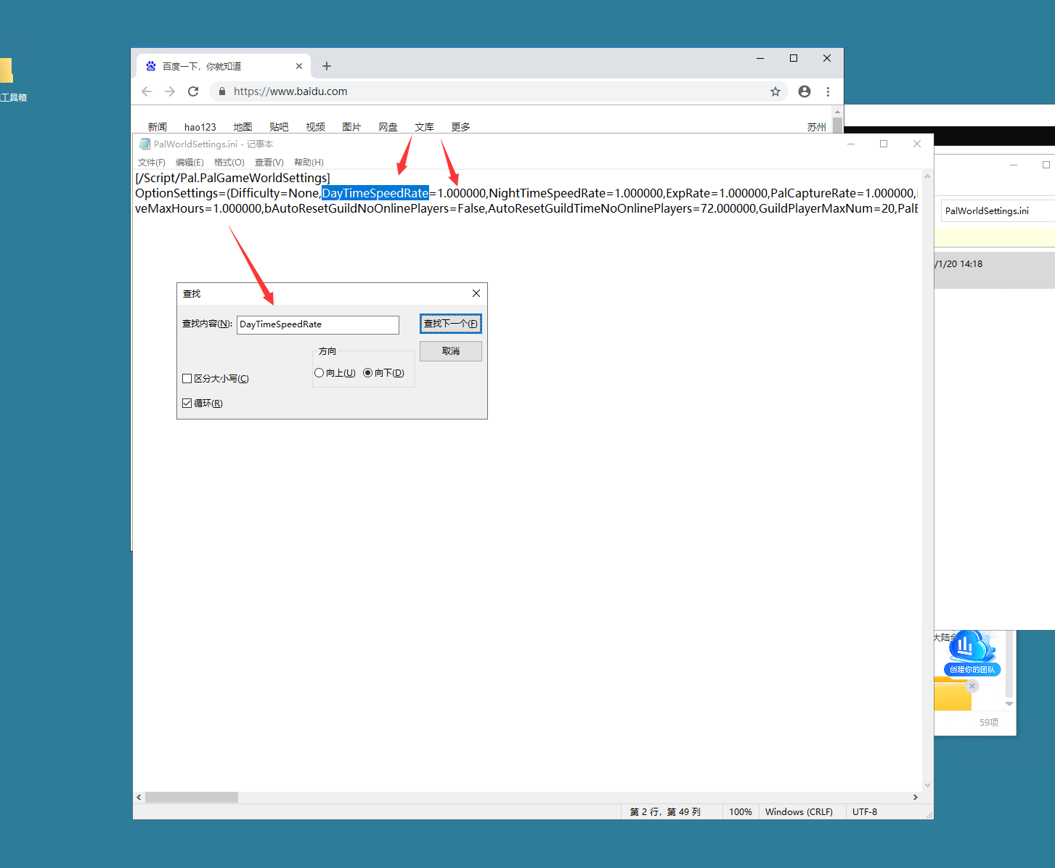This screenshot has width=1055, height=868.
Task: Select the 向上 direction radio button
Action: click(x=319, y=373)
